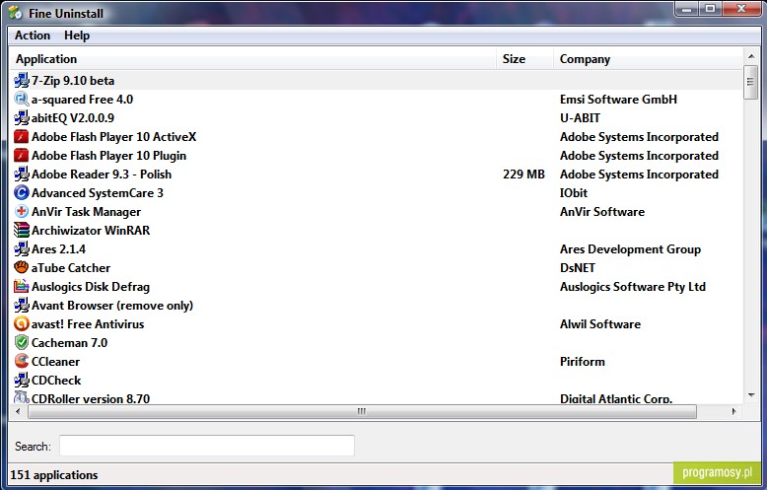Screen dimensions: 767x490
Task: Select the Advanced SystemCare 3 entry
Action: [377, 192]
